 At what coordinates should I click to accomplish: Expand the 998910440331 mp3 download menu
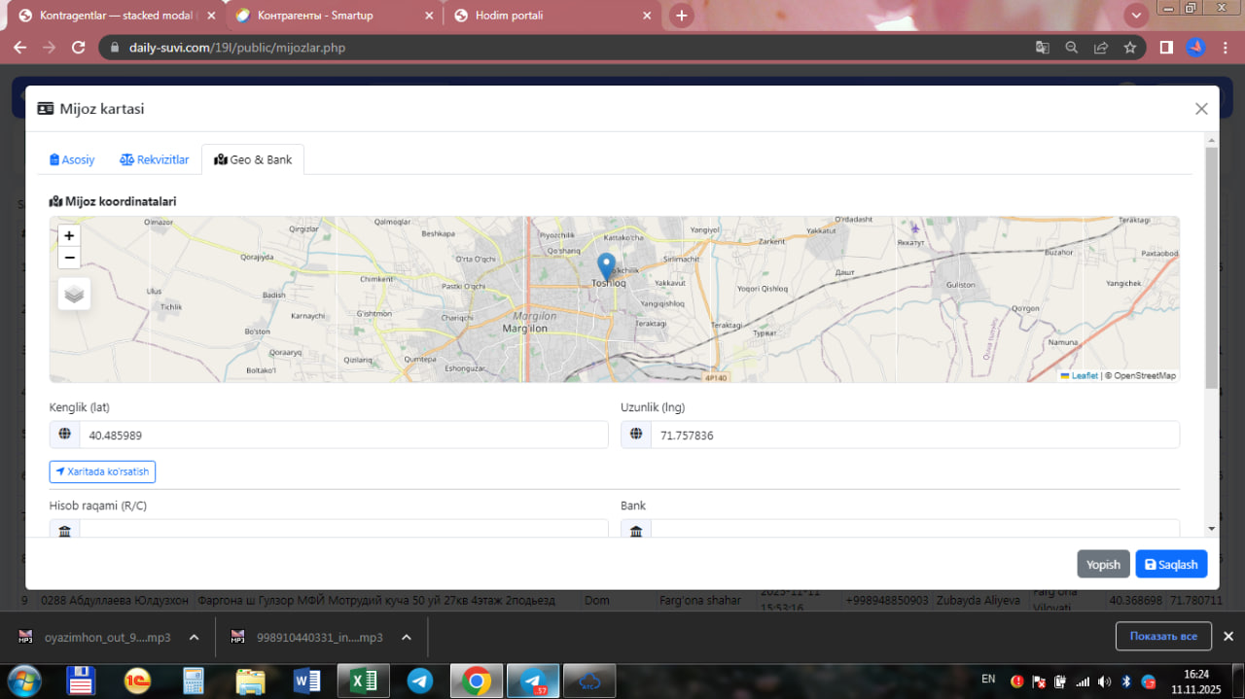407,638
